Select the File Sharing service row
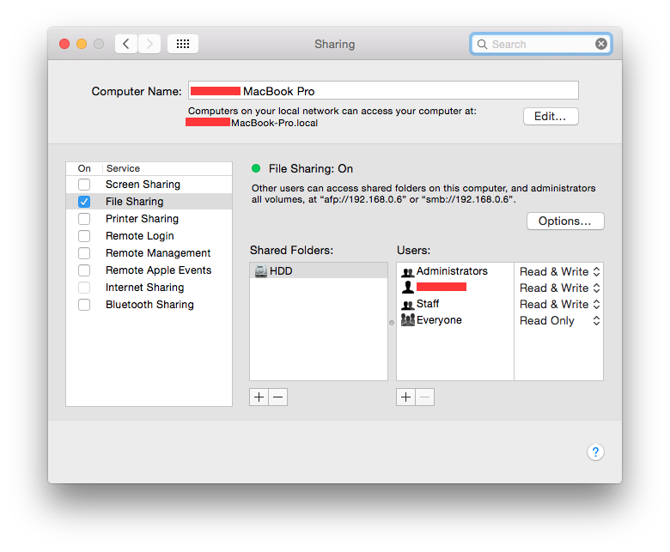Screen dimensions: 670x552 pos(149,202)
